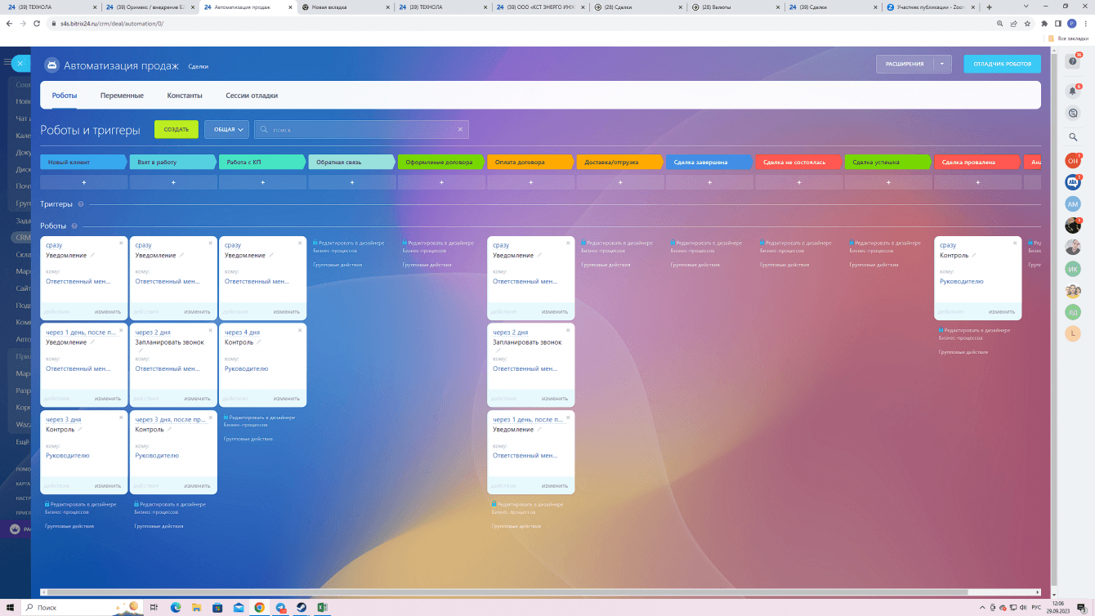The height and width of the screenshot is (616, 1095).
Task: Delete the Контроль robot under Работа с КП
Action: click(300, 329)
